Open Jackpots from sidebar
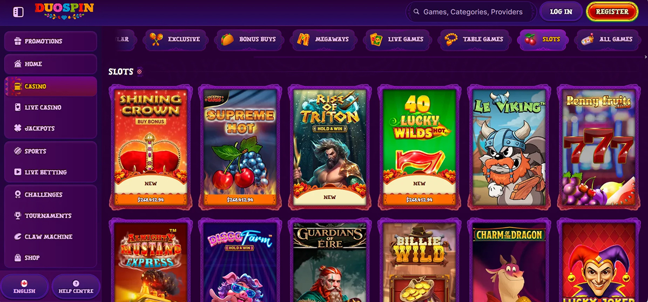This screenshot has width=648, height=302. click(51, 129)
